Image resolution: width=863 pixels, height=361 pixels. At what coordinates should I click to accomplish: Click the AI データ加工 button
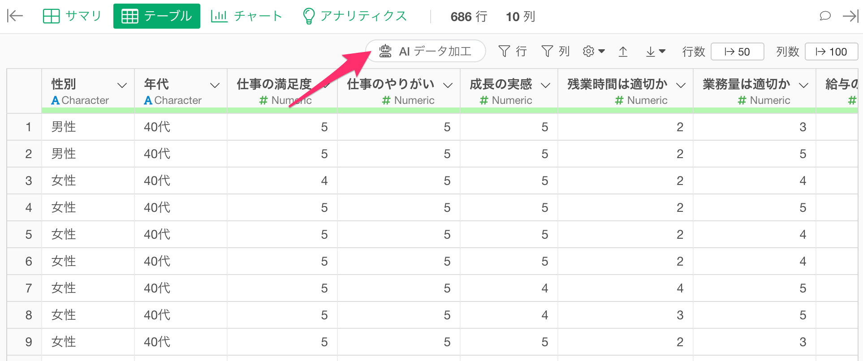click(x=426, y=51)
